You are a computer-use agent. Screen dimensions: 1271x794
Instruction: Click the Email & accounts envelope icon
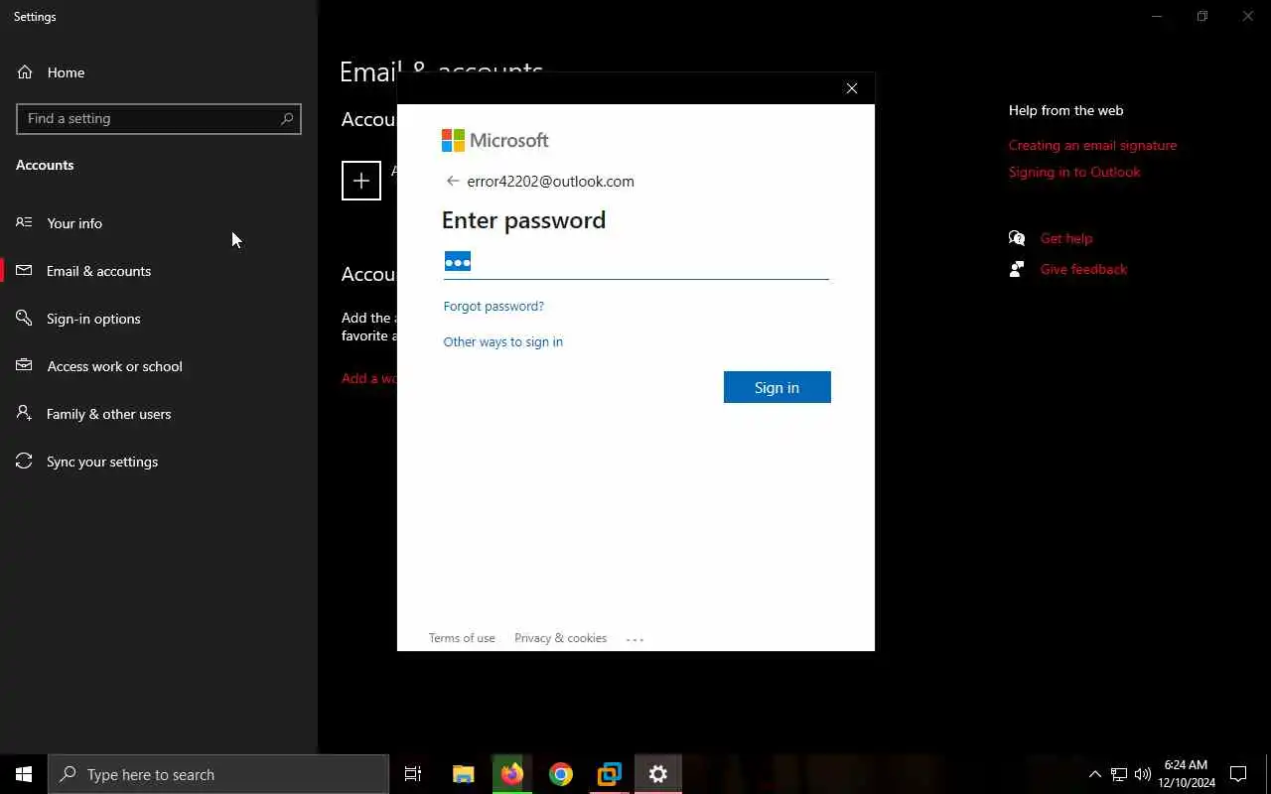(24, 270)
